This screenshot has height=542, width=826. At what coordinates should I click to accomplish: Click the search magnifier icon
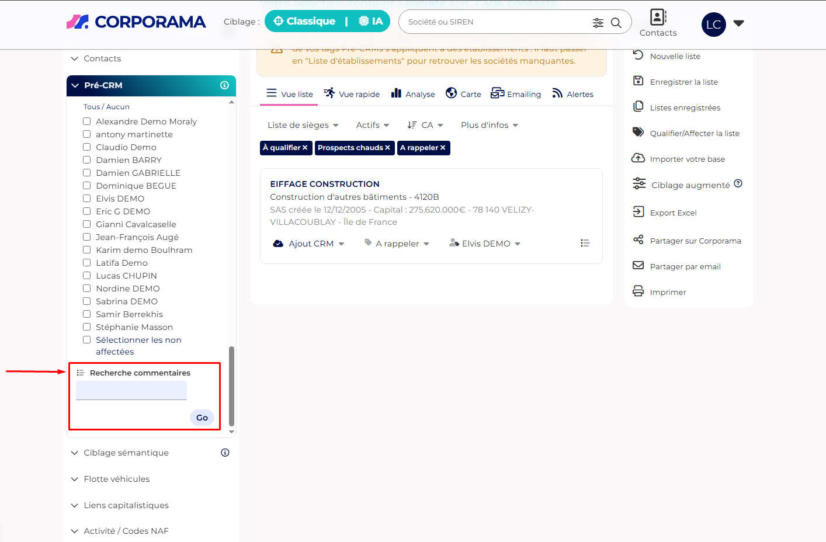click(616, 23)
